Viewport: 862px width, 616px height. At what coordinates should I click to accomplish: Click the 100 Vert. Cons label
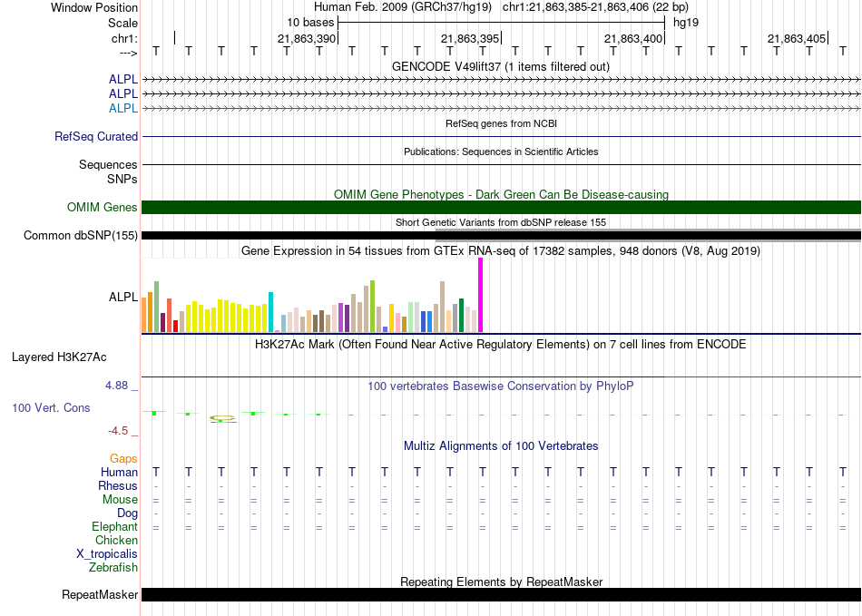51,408
